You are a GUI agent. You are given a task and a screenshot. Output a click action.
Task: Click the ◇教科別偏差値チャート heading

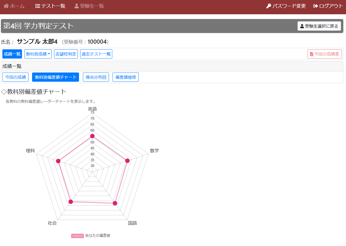point(34,92)
